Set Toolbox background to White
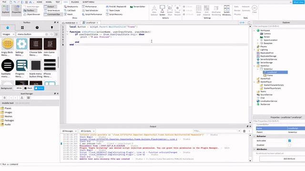This screenshot has height=171, width=305. (x=18, y=88)
